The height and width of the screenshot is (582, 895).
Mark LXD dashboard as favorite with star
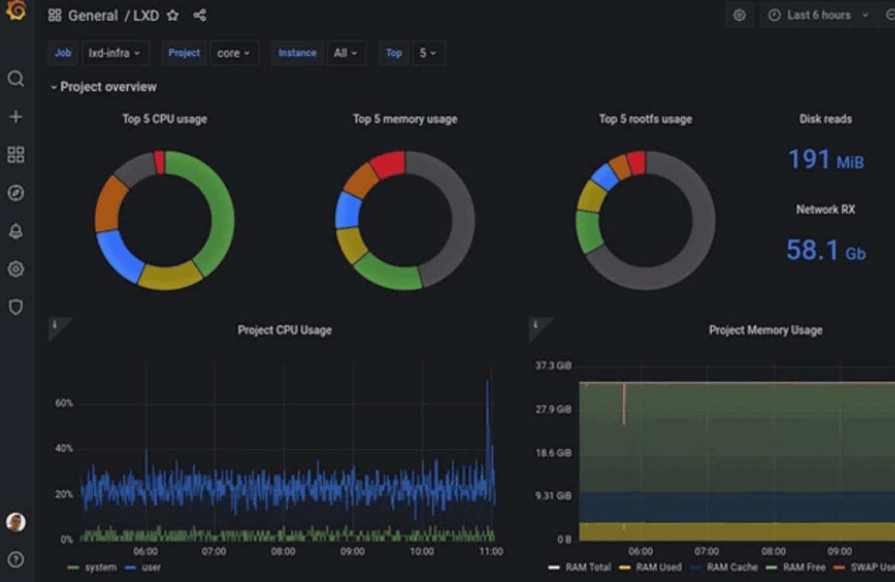[173, 15]
